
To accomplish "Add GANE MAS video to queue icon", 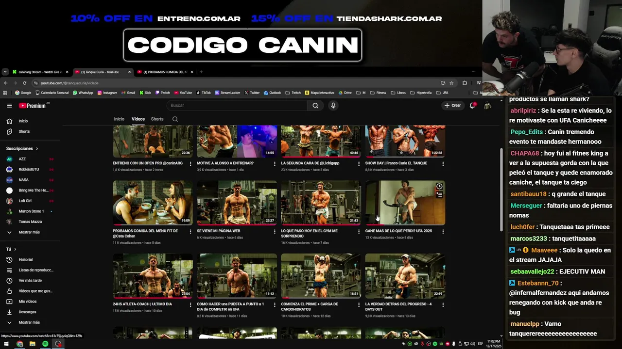I will 439,194.
